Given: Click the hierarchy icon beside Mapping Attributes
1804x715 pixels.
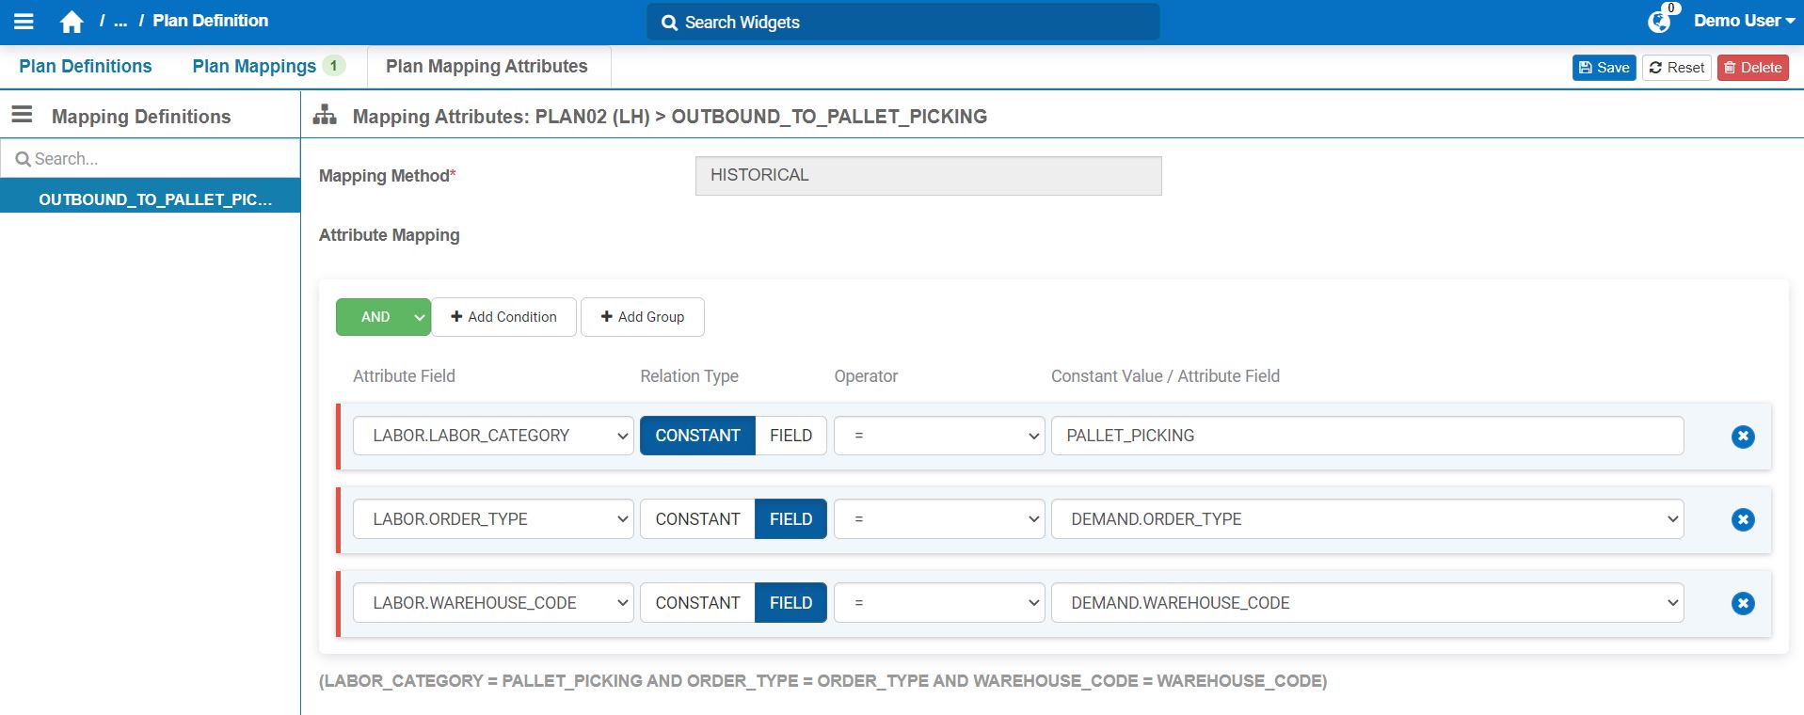Looking at the screenshot, I should pos(325,115).
